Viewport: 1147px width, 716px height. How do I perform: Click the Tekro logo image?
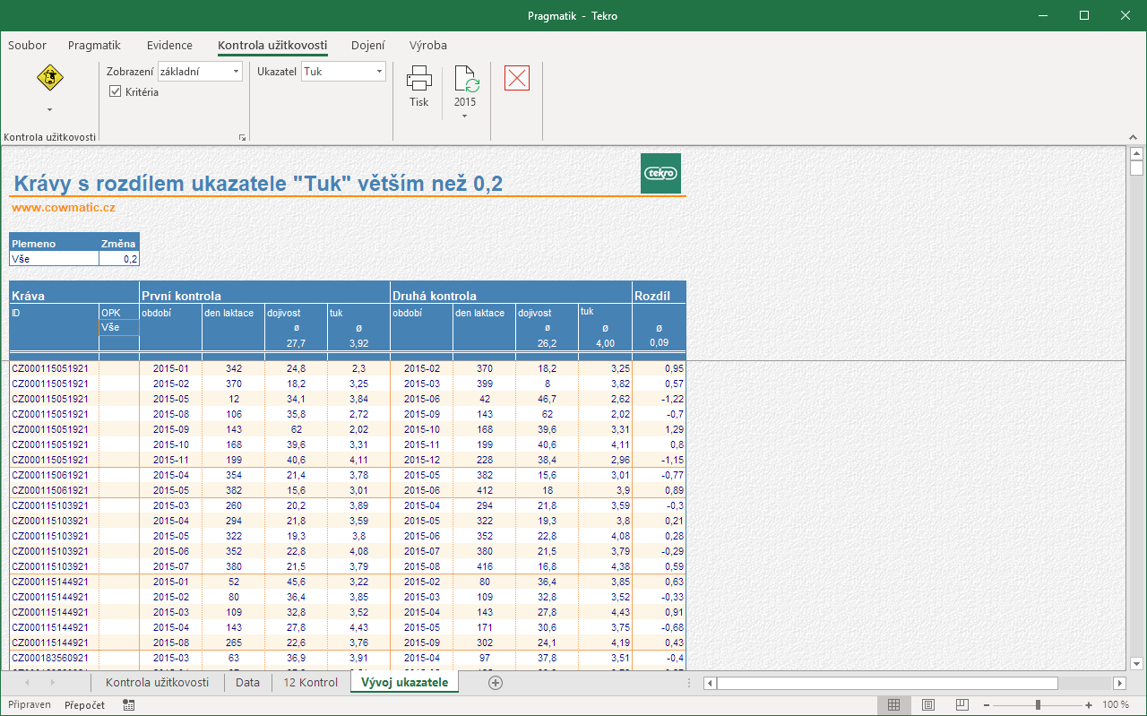click(660, 173)
